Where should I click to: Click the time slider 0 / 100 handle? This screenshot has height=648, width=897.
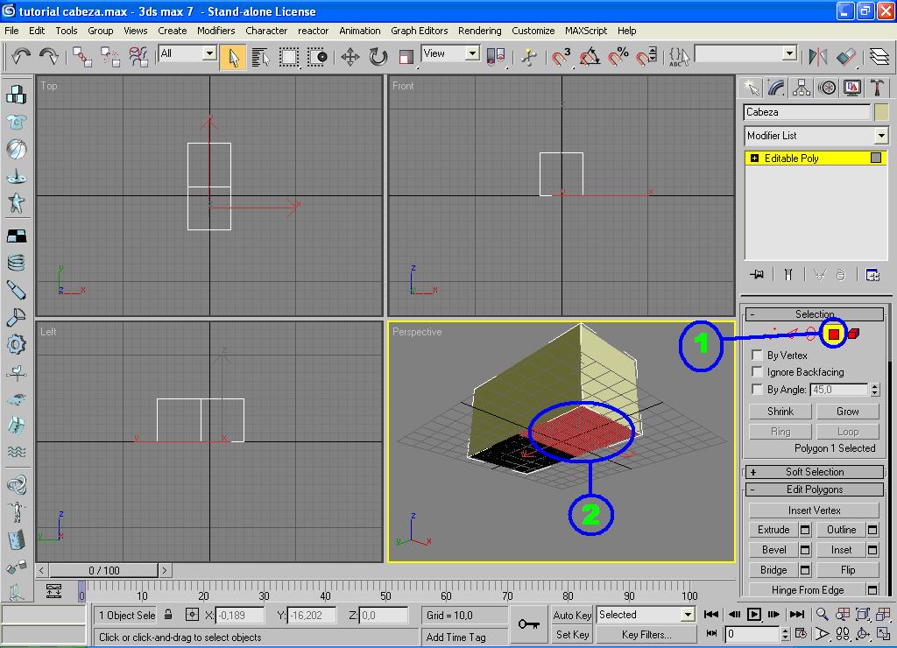coord(103,570)
